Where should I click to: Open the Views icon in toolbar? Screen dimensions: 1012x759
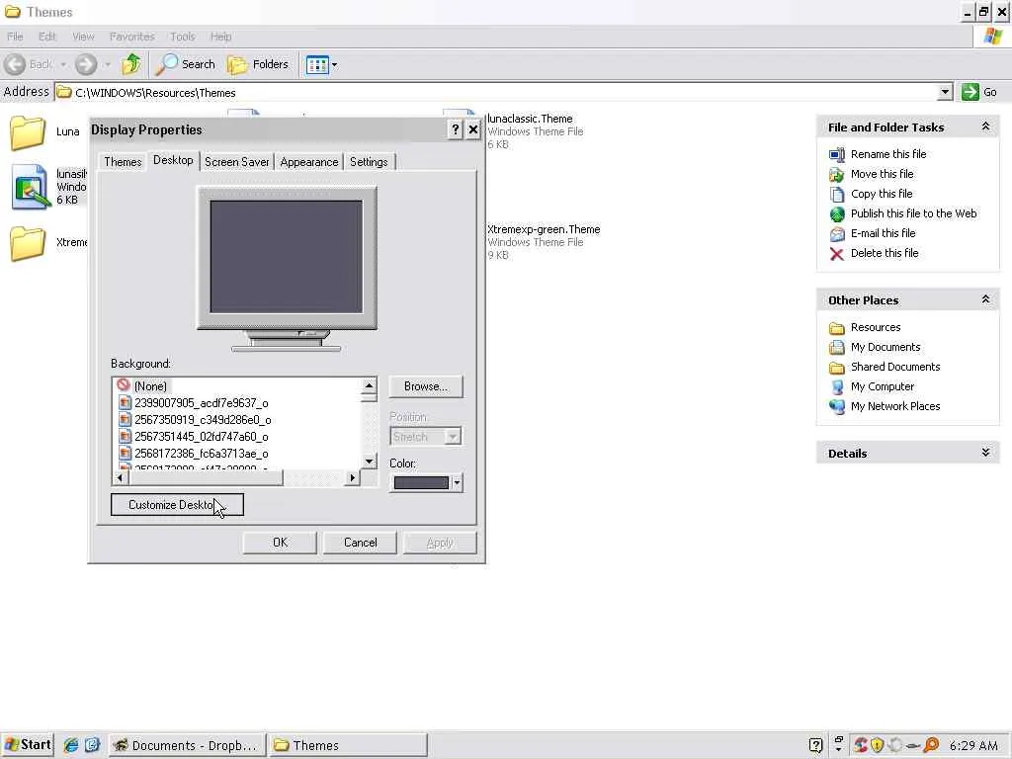[317, 64]
